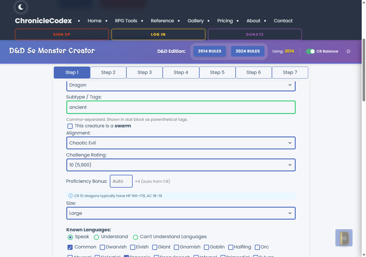The image size is (366, 257).
Task: Click the DONATE button
Action: pos(255,35)
